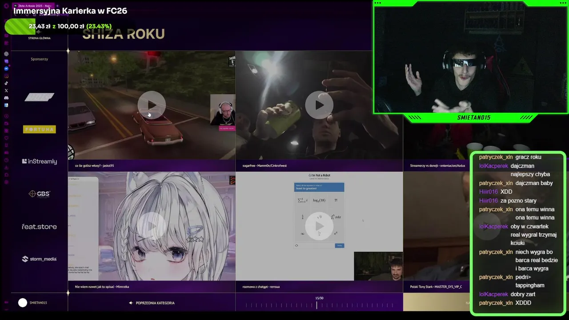This screenshot has width=569, height=320.
Task: Click chat username patryczek_xln by 'gracz roku'
Action: pos(496,157)
